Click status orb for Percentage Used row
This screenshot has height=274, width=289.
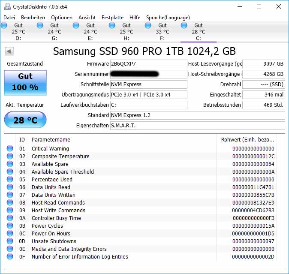[10, 180]
